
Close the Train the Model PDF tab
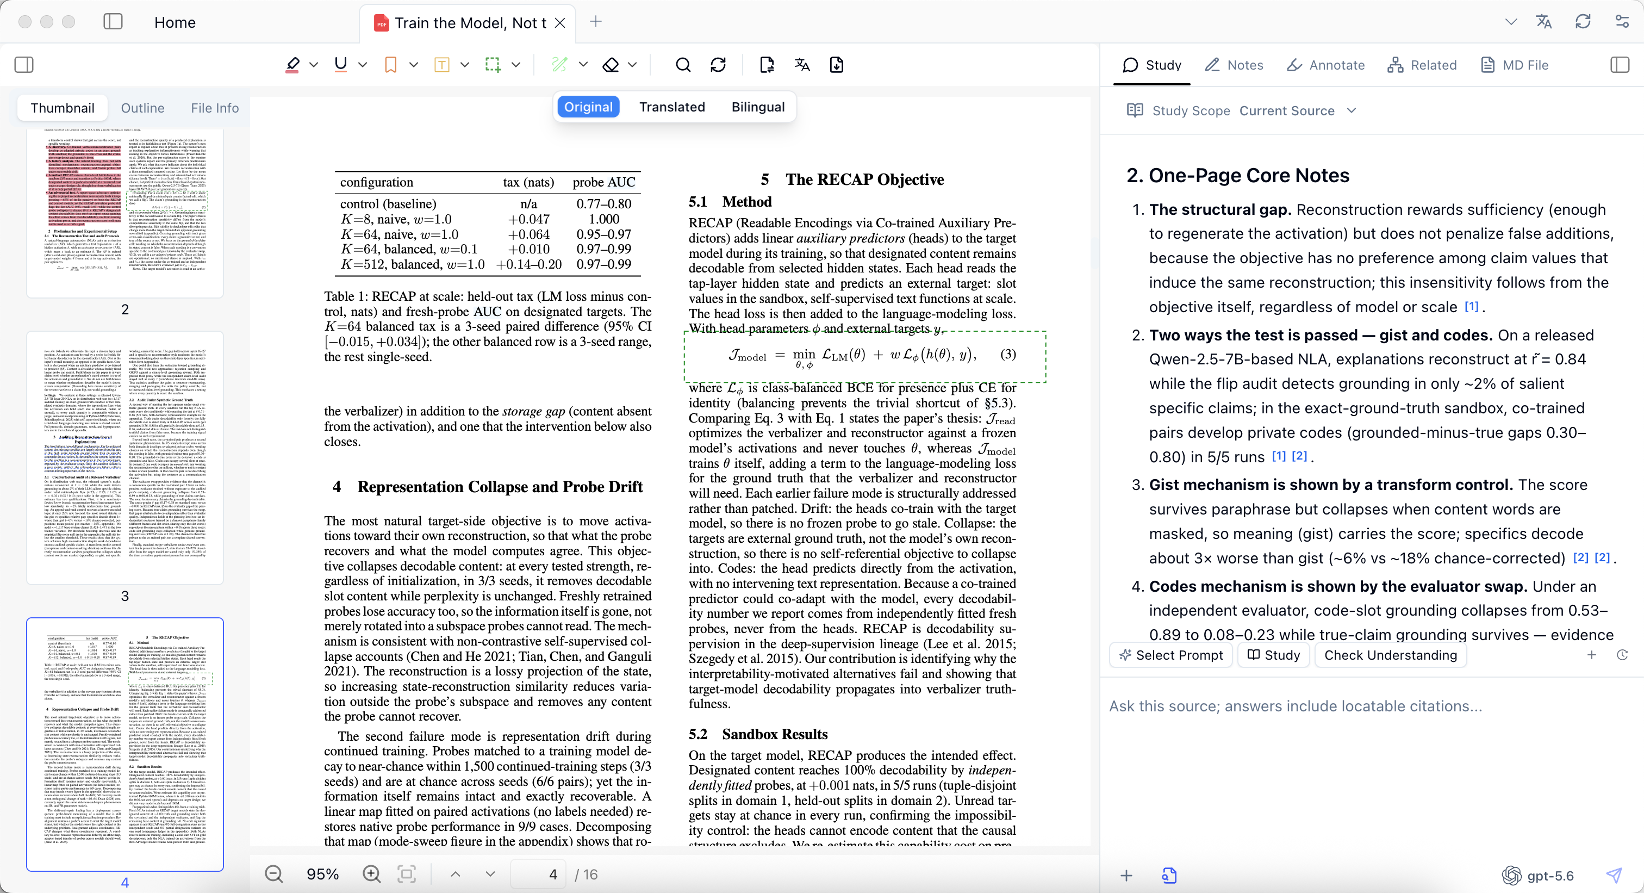[560, 23]
